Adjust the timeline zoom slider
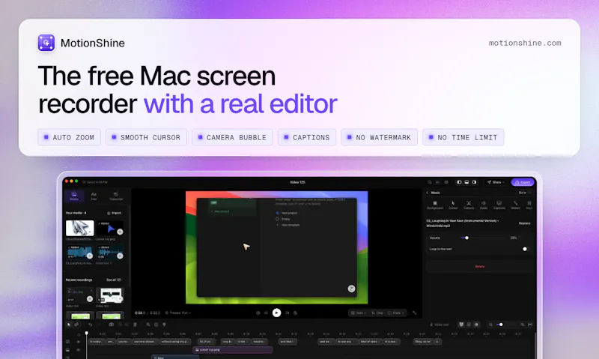This screenshot has width=599, height=359. 507,325
